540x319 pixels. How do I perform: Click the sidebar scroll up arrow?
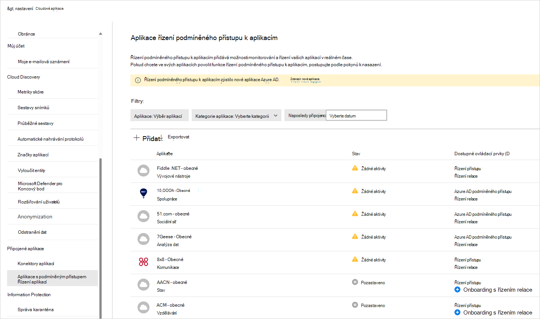[x=101, y=34]
